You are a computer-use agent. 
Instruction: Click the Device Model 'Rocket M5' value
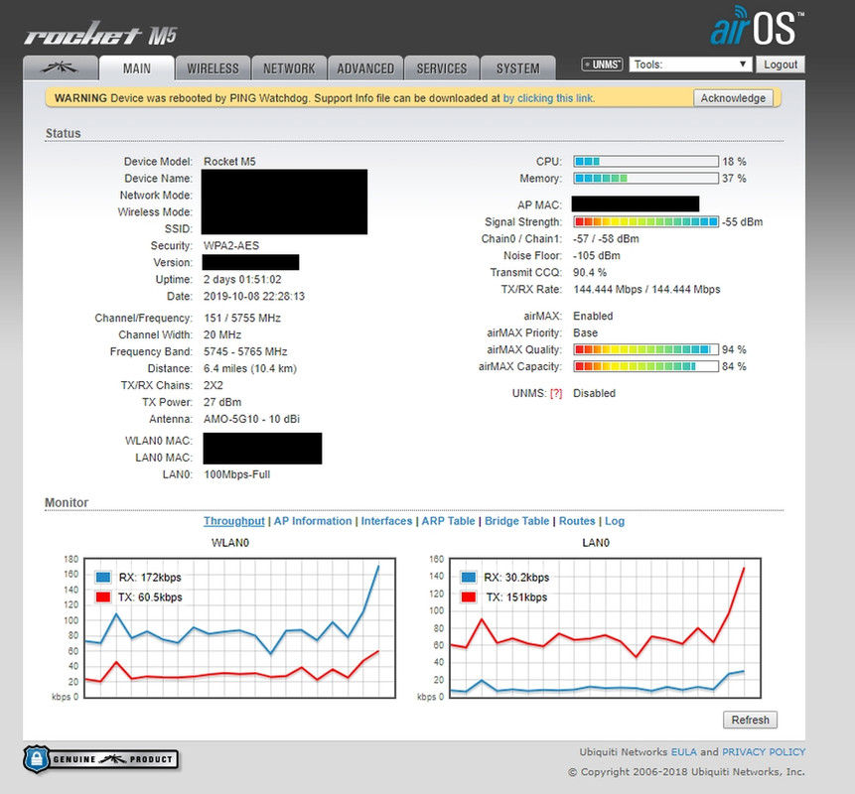229,162
